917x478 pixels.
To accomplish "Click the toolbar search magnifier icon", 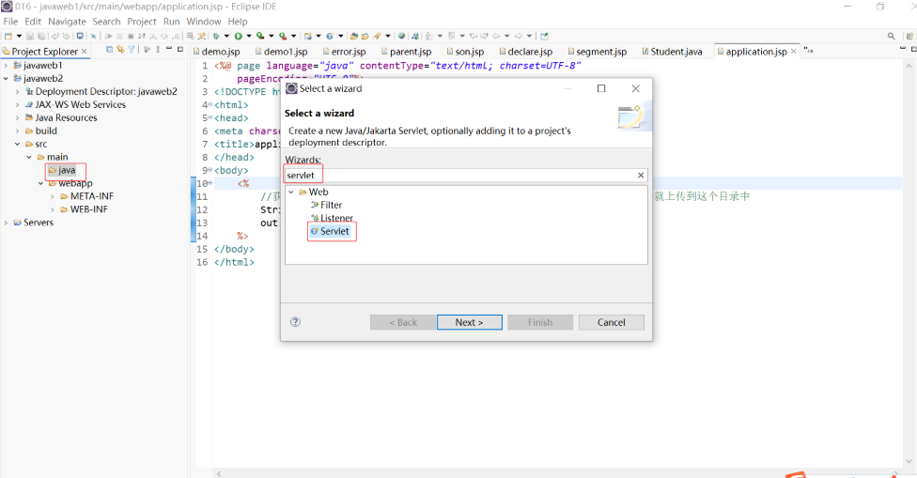I will (892, 37).
